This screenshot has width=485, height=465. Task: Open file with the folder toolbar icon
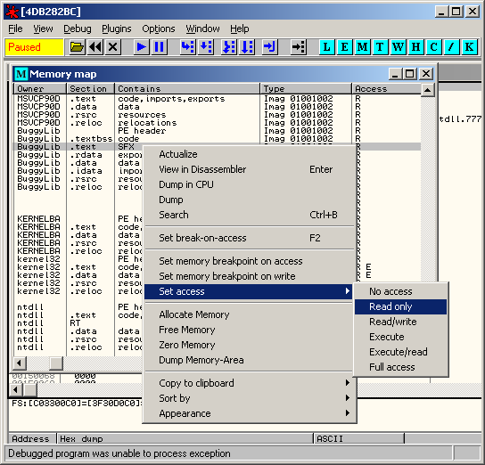[x=78, y=47]
